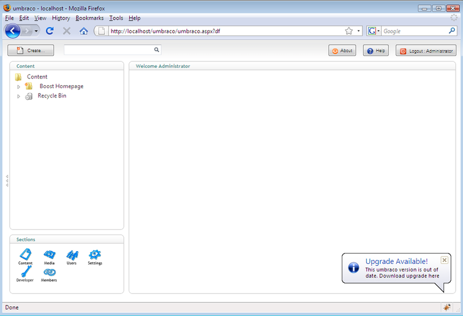Click the Upgrade Available! heading
Viewport: 463px width, 316px height.
pyautogui.click(x=396, y=261)
